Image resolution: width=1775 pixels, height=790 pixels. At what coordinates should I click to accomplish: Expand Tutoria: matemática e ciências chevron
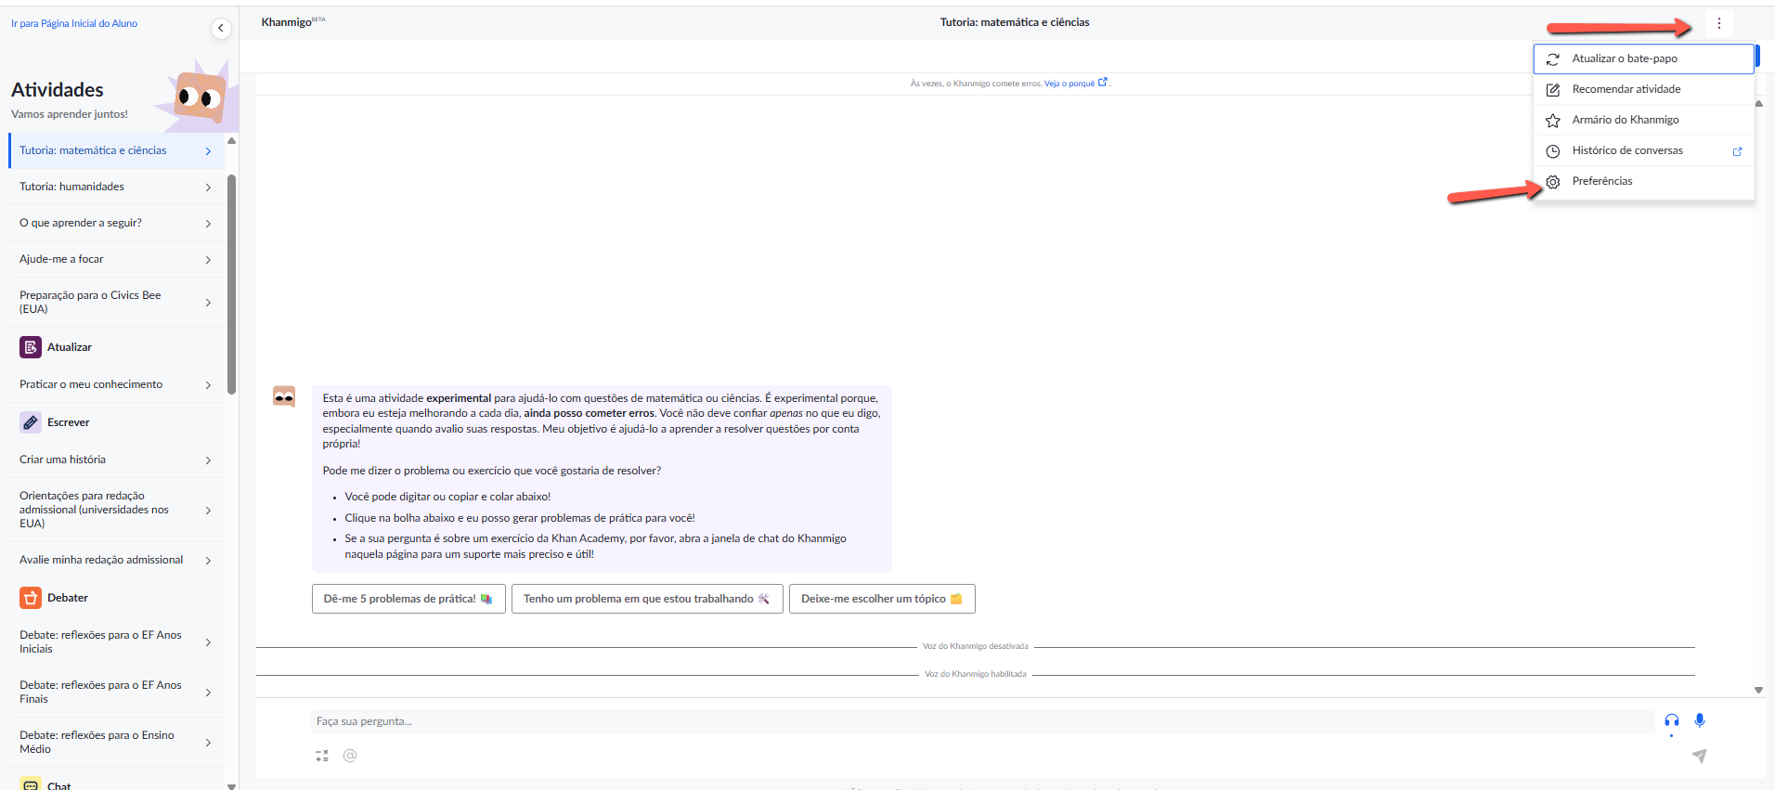208,151
